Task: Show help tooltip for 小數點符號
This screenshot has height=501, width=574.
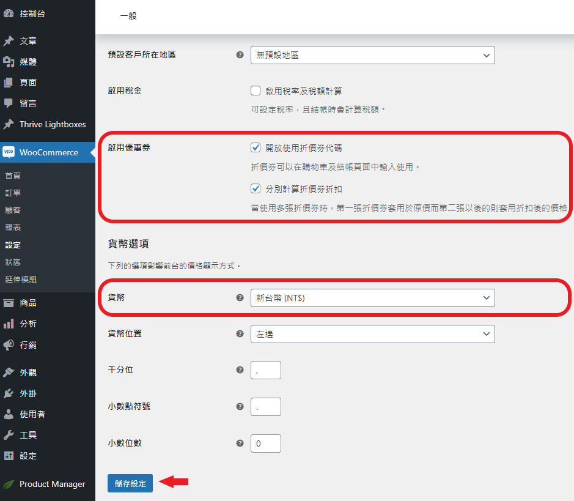Action: point(240,407)
